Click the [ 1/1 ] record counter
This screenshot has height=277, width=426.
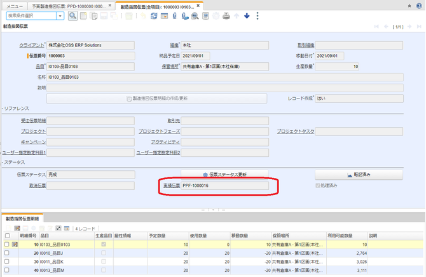click(398, 27)
